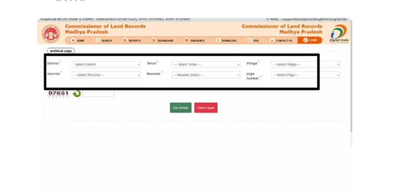Open the Grievance menu item

point(195,40)
